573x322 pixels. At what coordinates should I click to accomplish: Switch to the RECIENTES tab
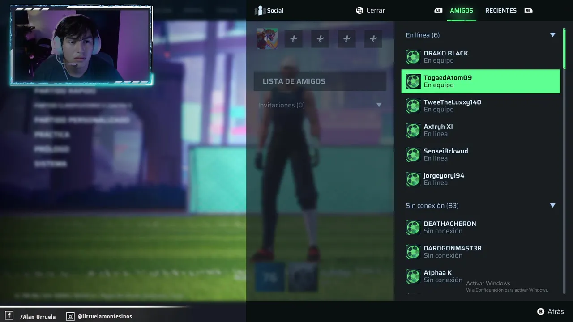(501, 10)
